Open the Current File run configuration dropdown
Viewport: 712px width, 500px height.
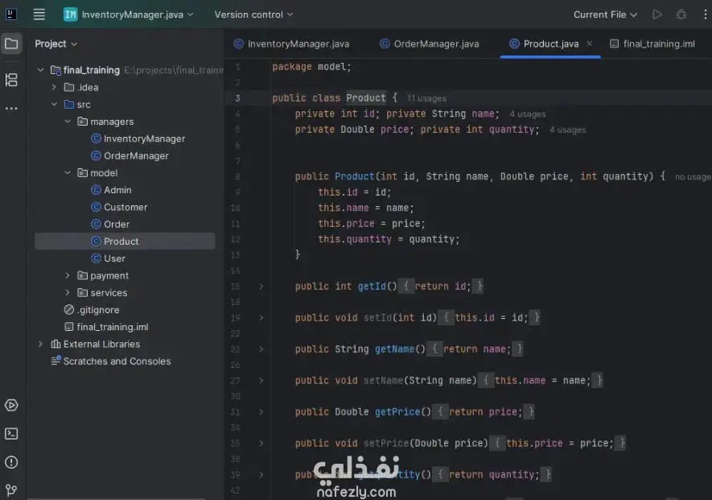click(x=605, y=14)
